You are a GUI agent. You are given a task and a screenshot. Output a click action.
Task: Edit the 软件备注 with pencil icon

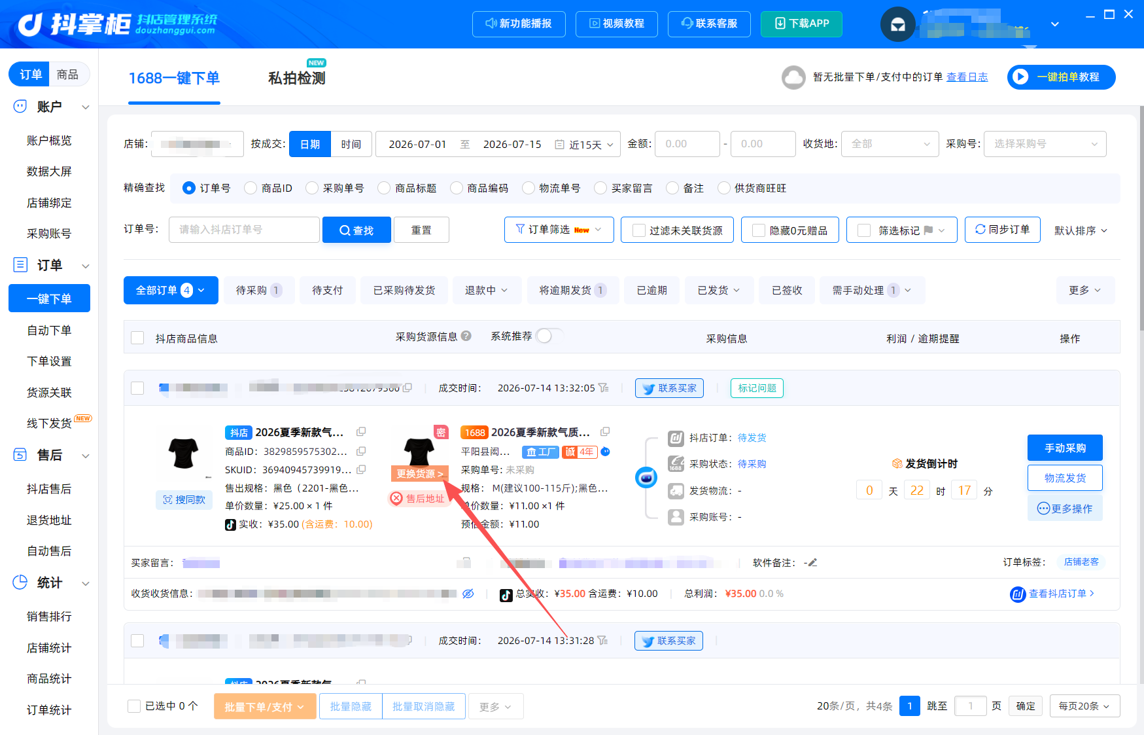[812, 563]
